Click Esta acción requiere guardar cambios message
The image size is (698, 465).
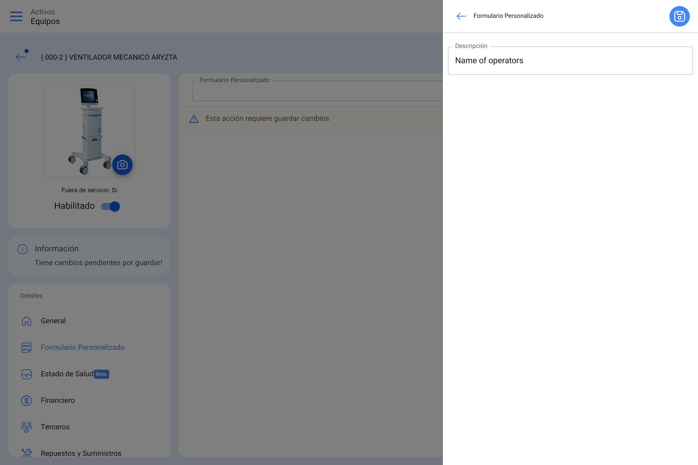[x=267, y=118]
